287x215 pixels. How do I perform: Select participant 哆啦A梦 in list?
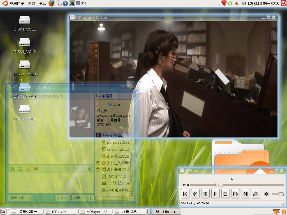[115, 190]
